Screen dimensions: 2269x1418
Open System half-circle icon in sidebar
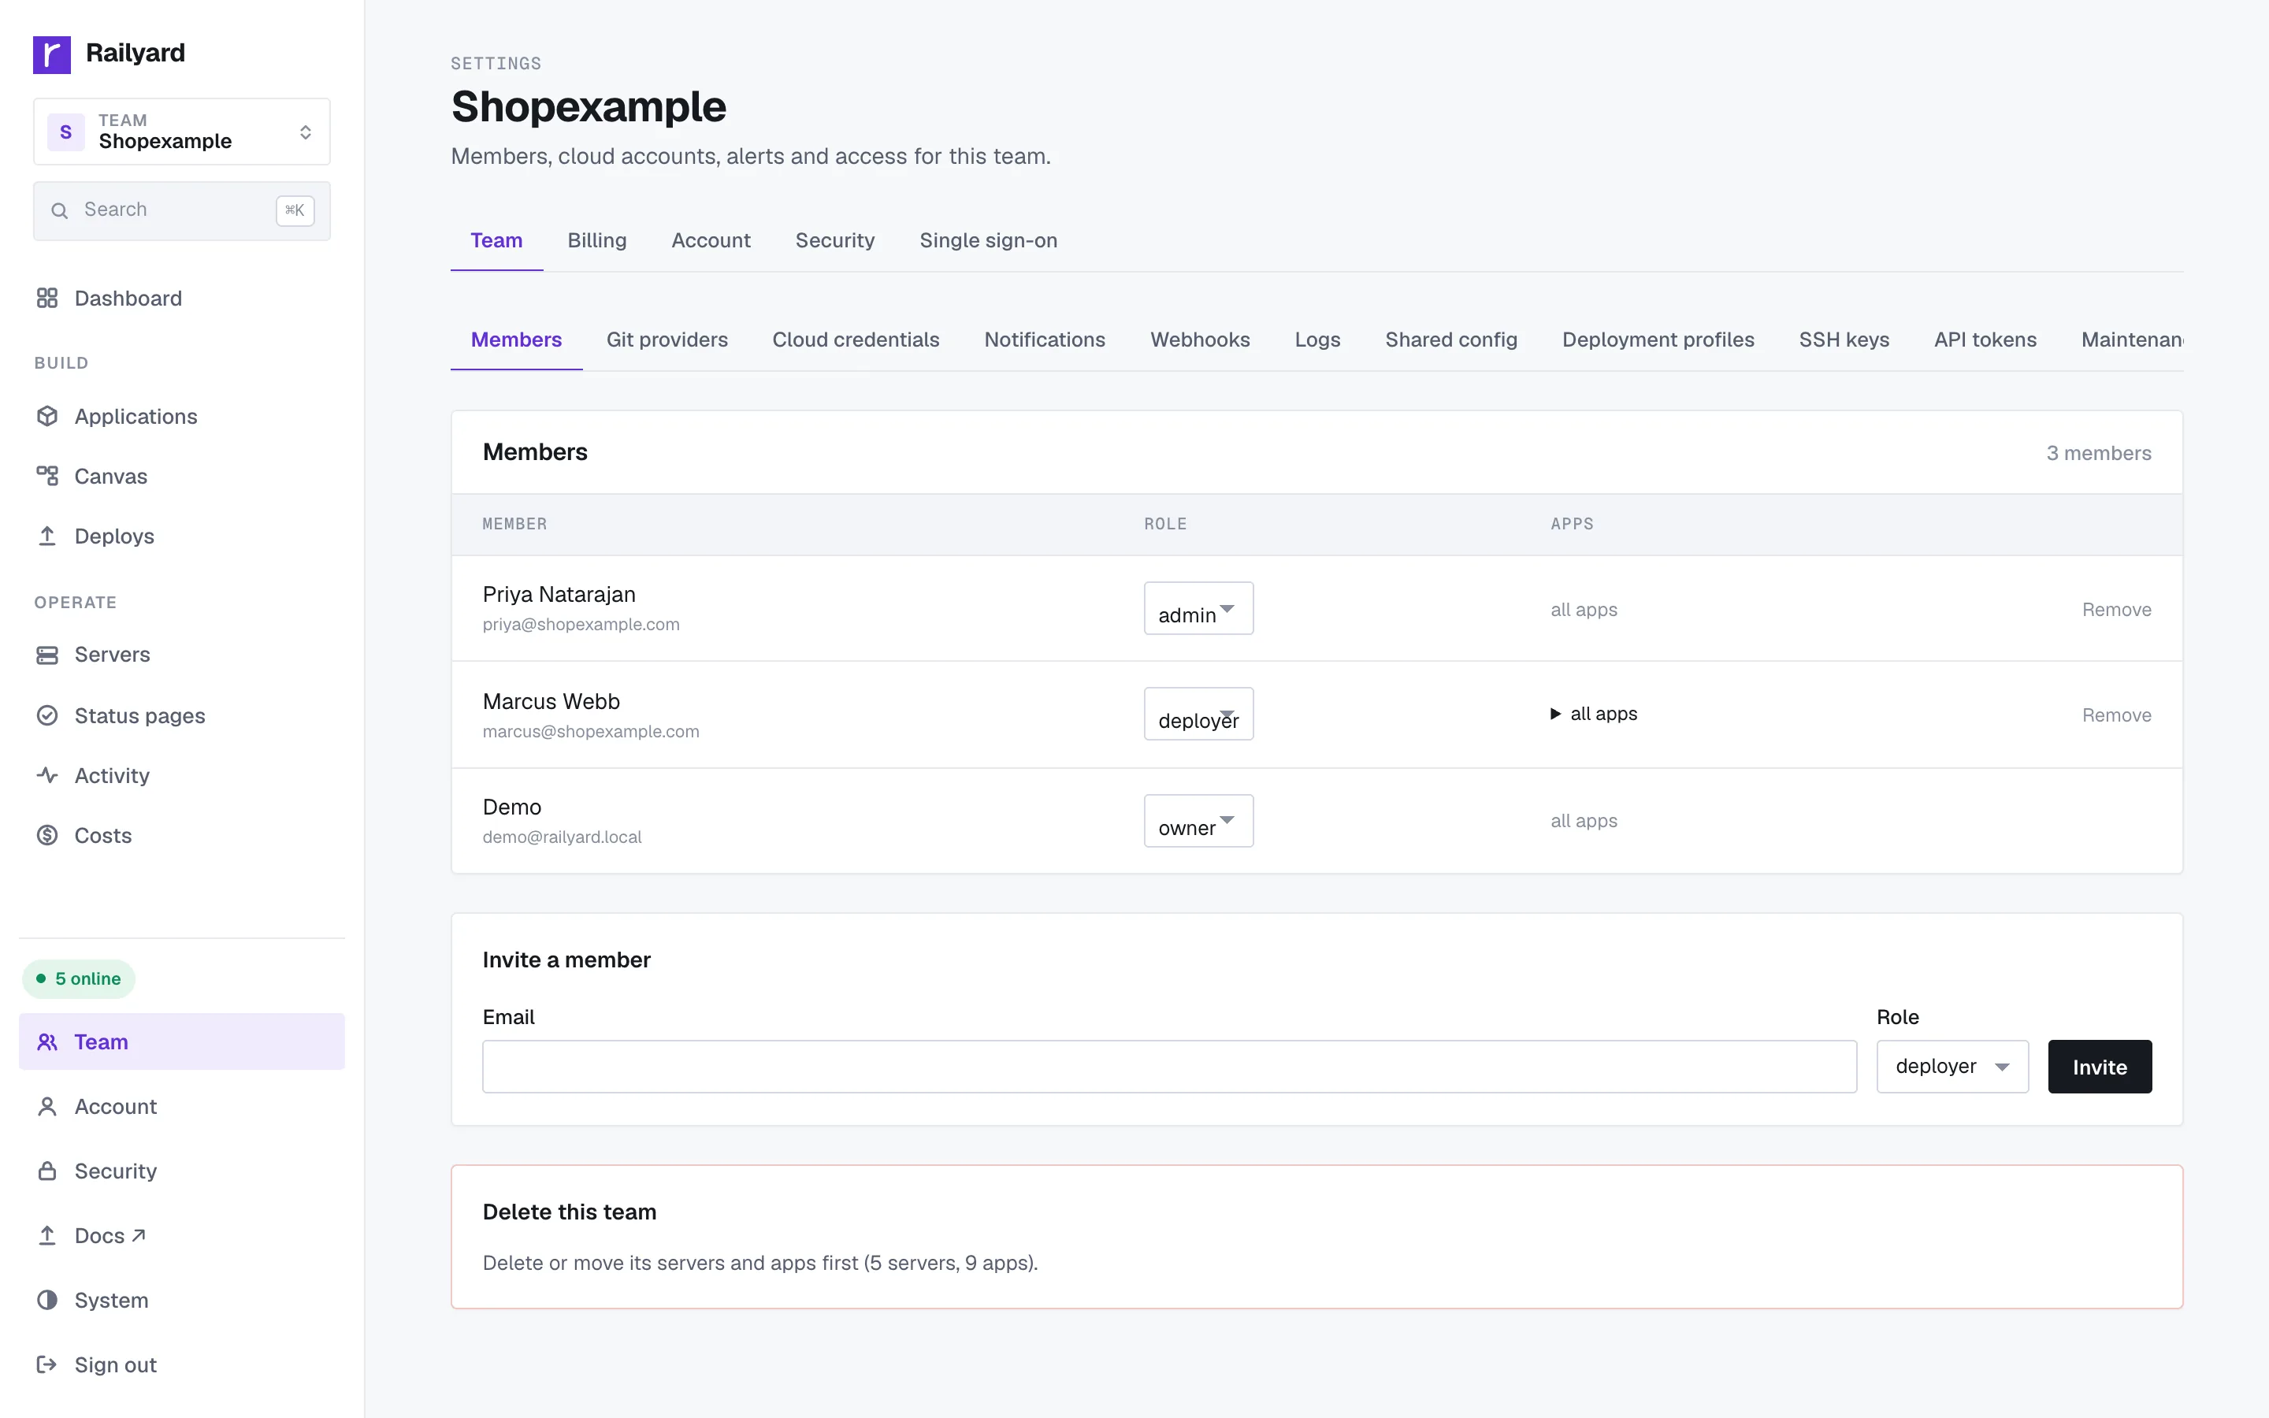click(47, 1300)
